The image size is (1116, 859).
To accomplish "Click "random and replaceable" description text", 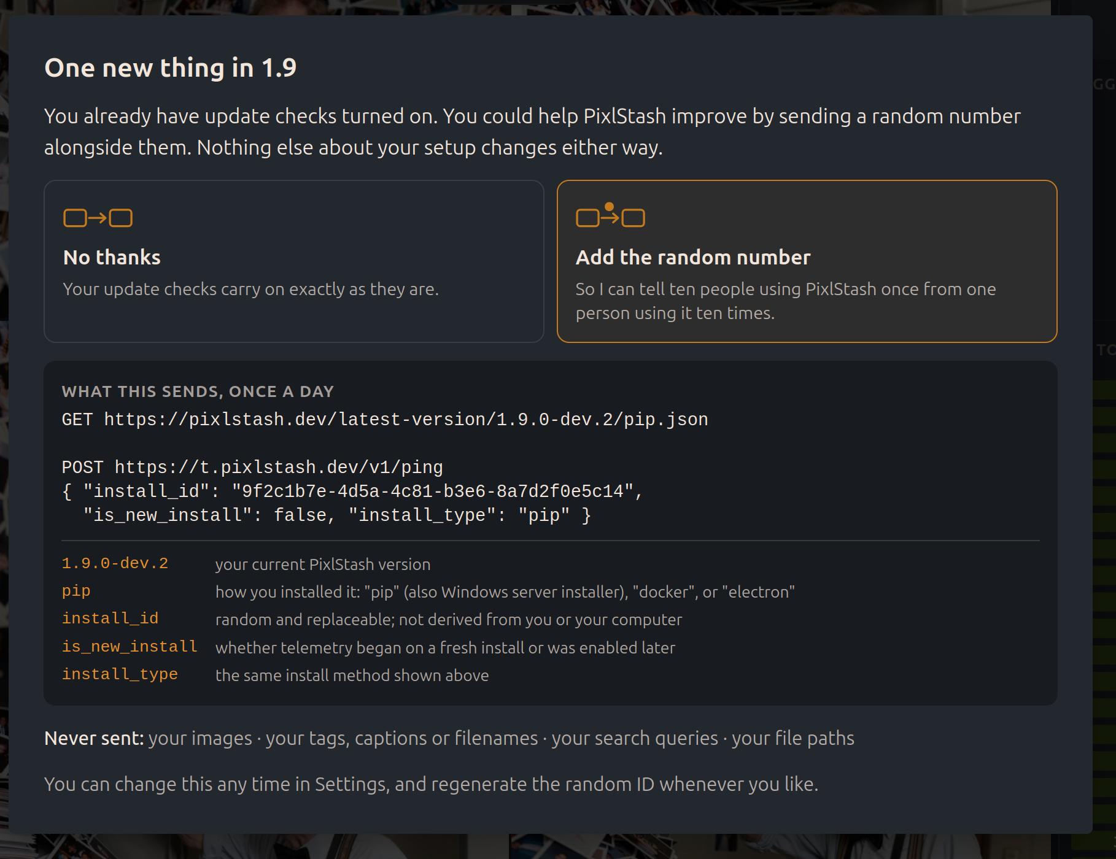I will tap(449, 620).
